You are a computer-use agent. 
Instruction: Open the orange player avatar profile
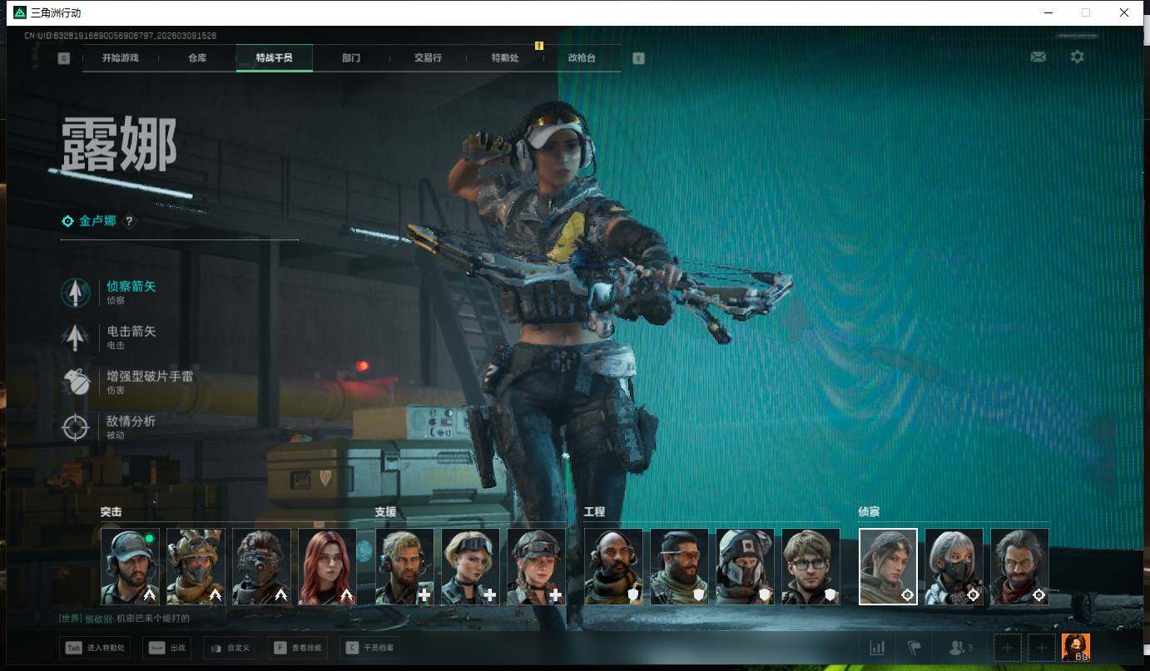click(x=1076, y=648)
